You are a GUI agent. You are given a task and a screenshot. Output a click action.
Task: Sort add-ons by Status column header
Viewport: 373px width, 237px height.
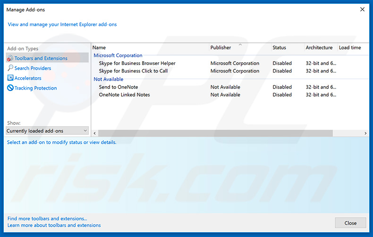coord(279,48)
